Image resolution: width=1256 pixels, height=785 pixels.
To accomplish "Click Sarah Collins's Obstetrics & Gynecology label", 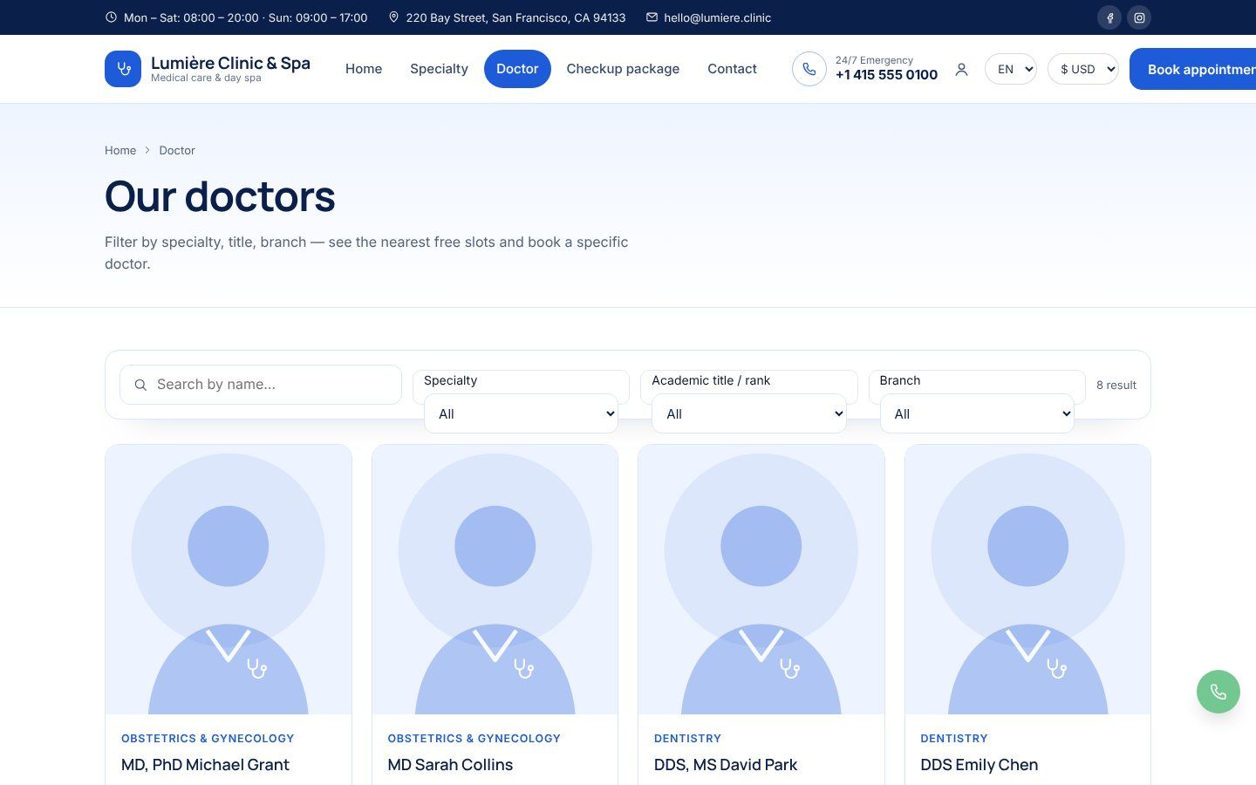I will (x=474, y=738).
